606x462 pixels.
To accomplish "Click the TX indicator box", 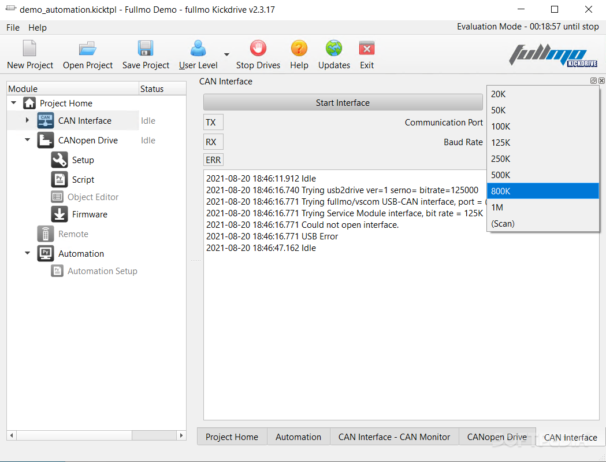I will coord(213,122).
